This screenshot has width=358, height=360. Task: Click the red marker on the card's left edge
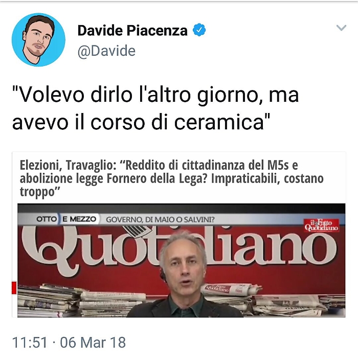pos(14,288)
